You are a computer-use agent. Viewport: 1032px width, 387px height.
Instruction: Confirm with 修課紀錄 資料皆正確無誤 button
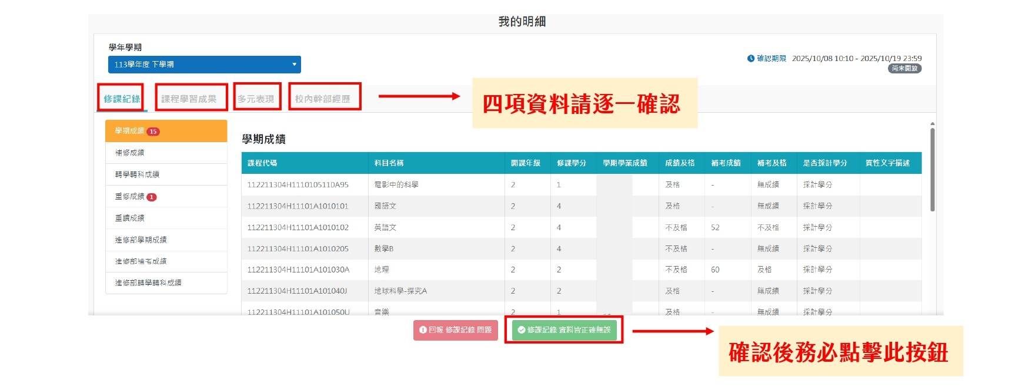[x=564, y=330]
